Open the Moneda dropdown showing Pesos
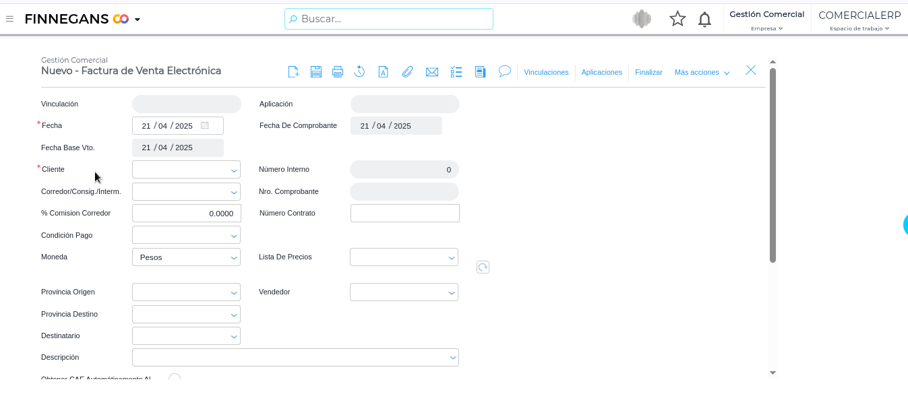Viewport: 908px width, 415px height. [186, 257]
